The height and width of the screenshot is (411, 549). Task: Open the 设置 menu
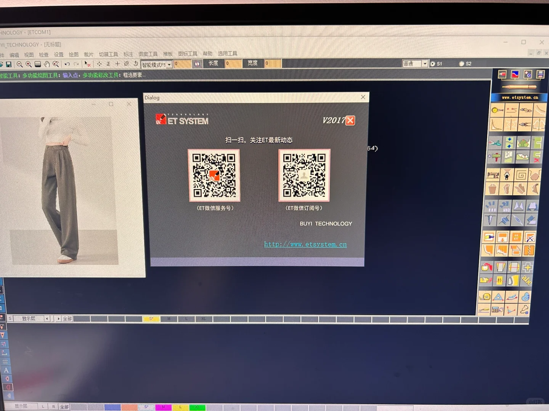(59, 55)
